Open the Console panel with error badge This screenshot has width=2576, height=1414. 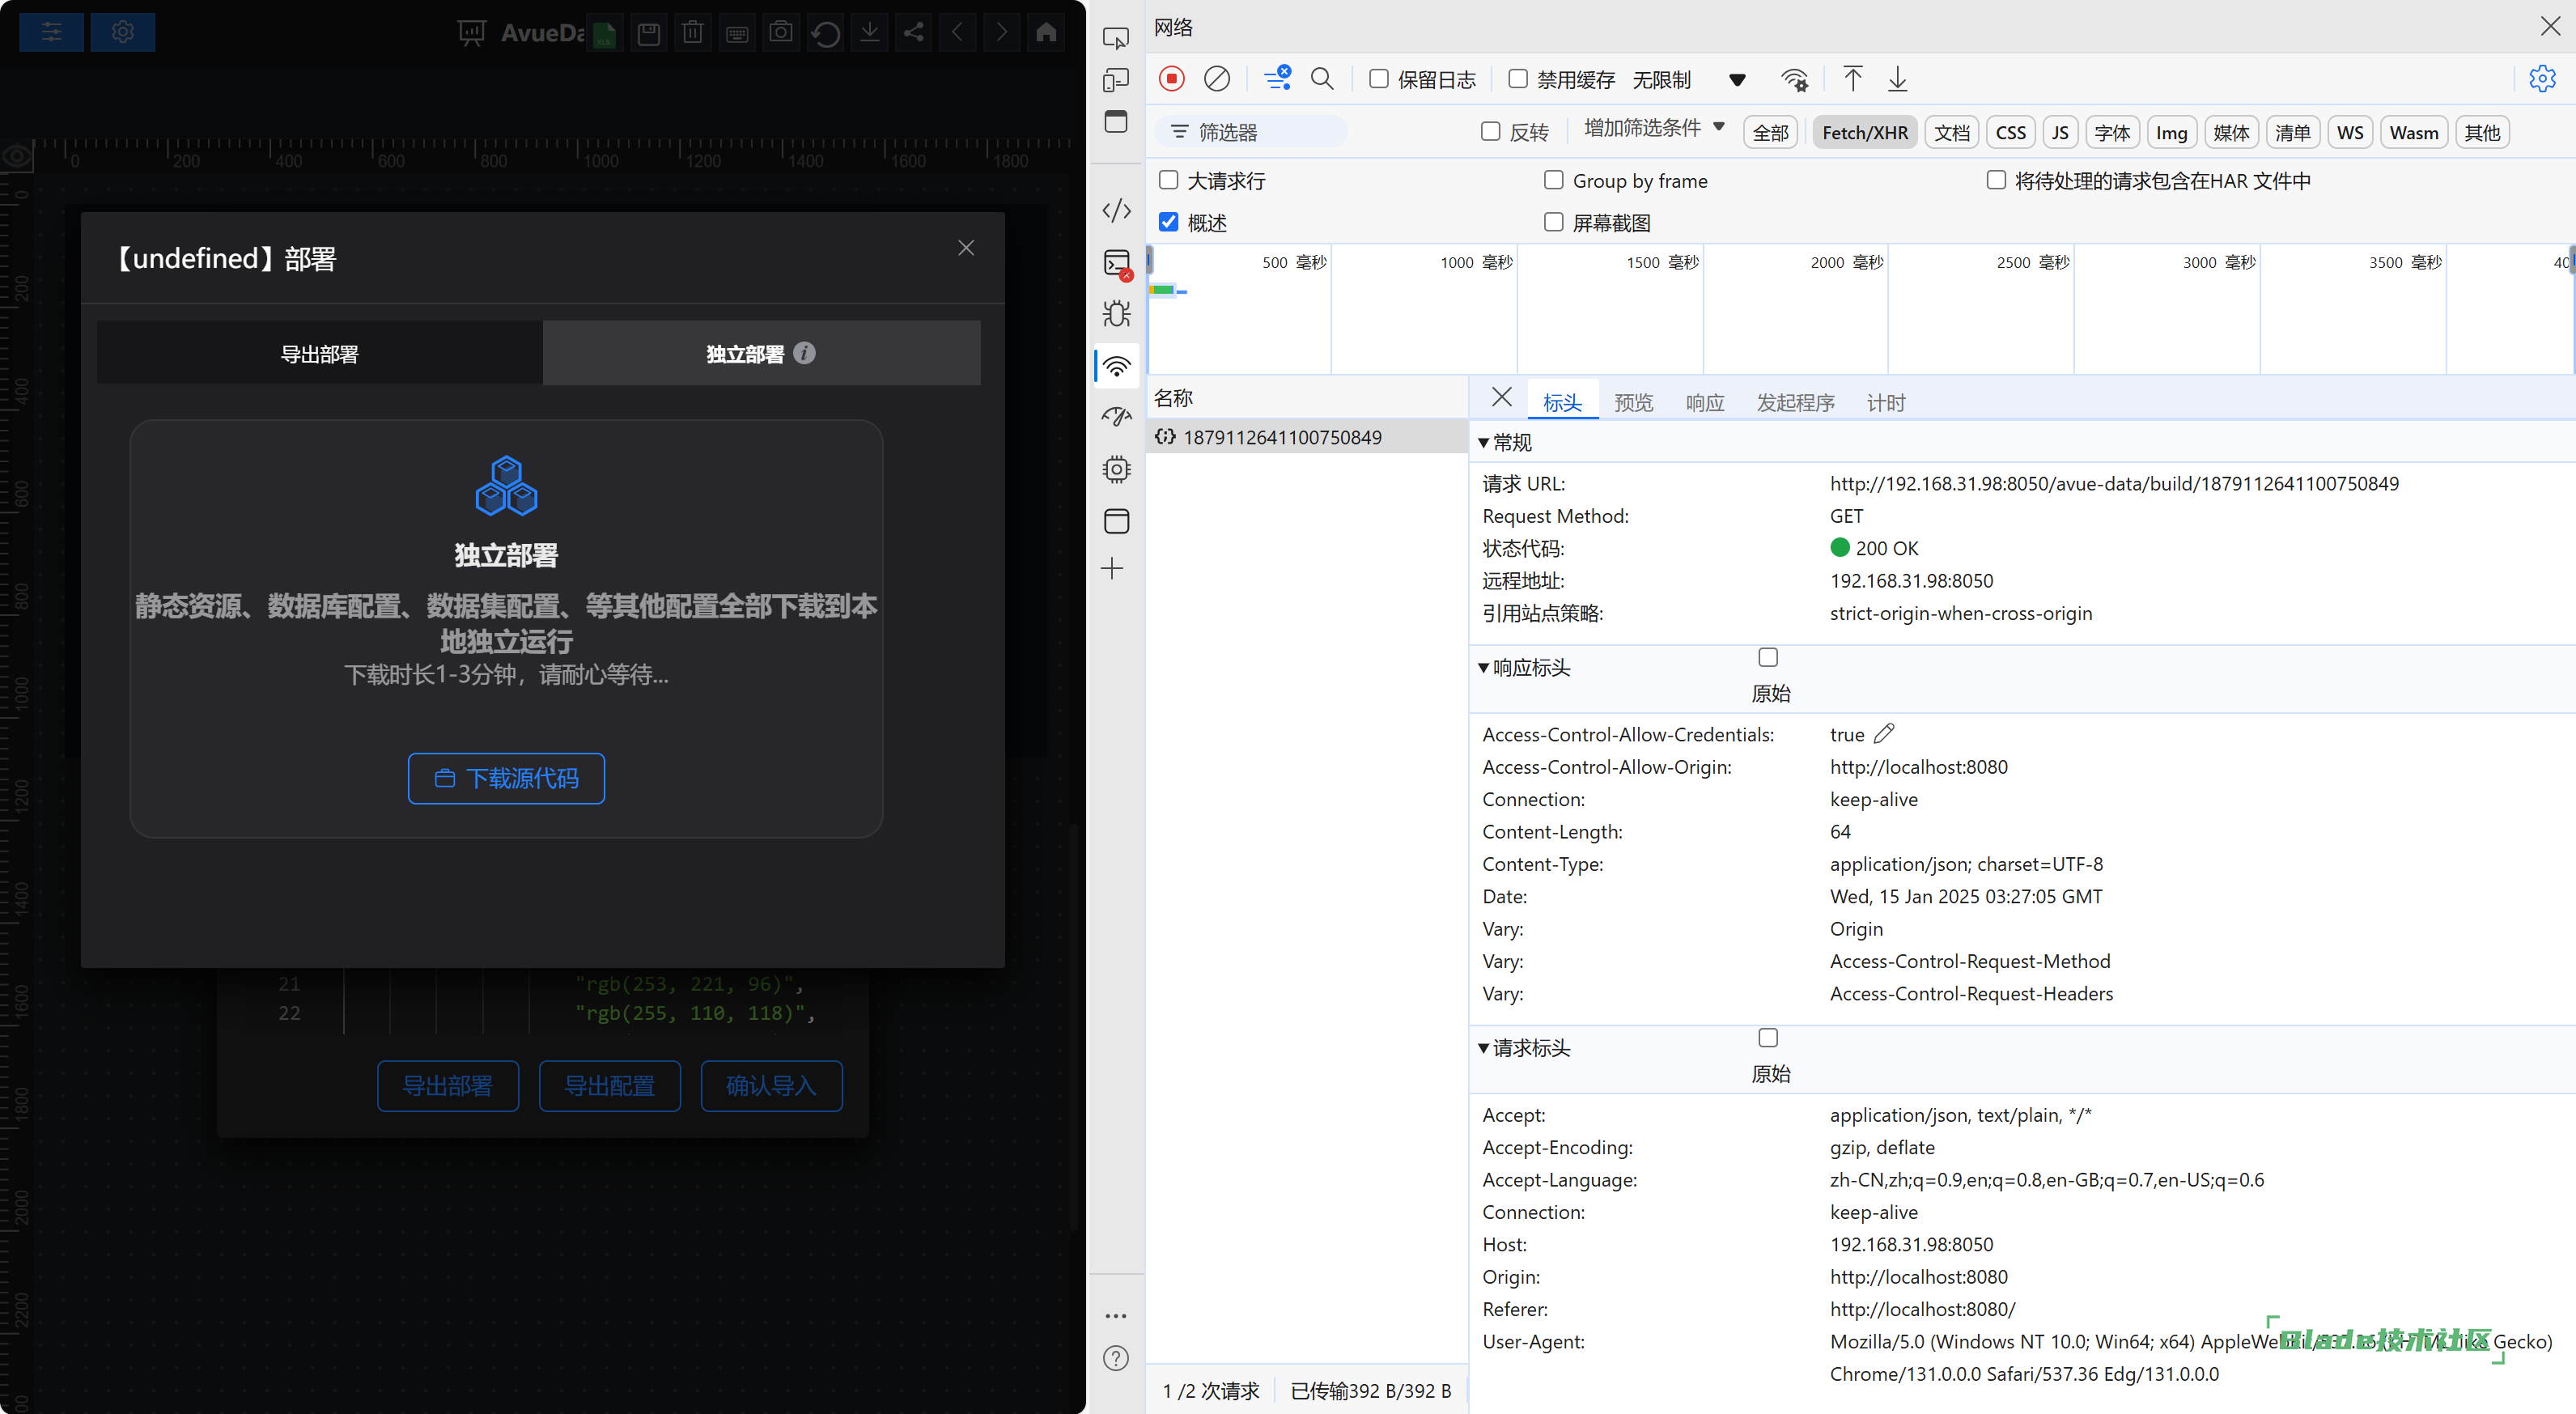(1117, 264)
